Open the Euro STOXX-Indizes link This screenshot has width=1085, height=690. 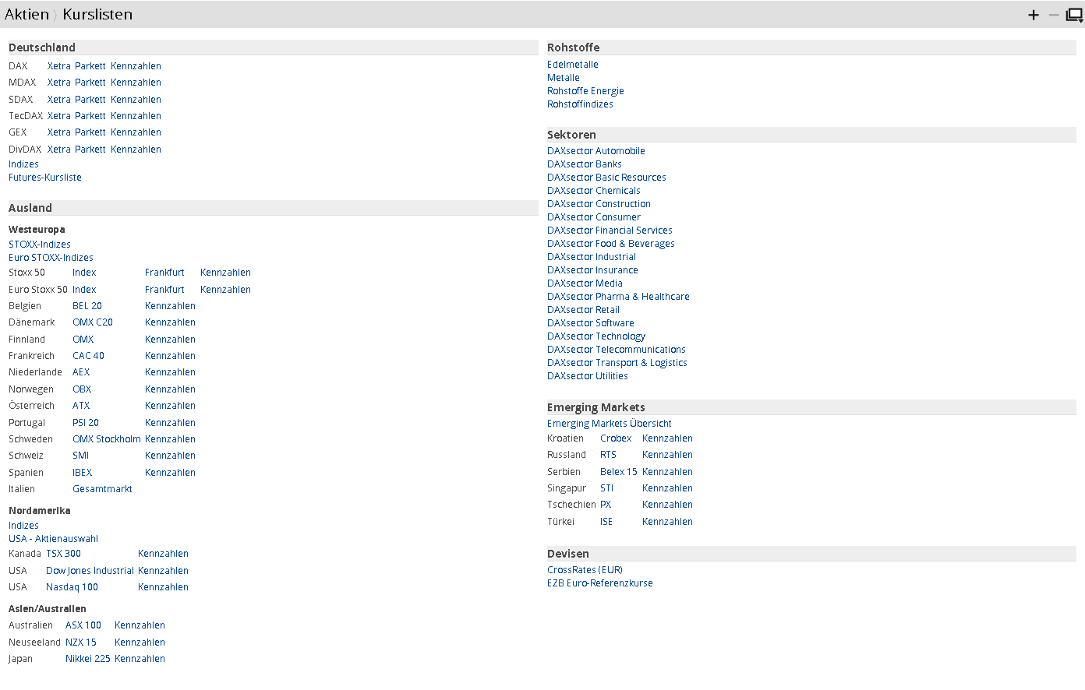[51, 258]
